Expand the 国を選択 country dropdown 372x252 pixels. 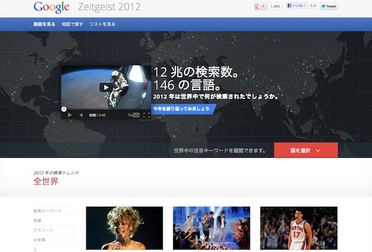click(x=306, y=150)
